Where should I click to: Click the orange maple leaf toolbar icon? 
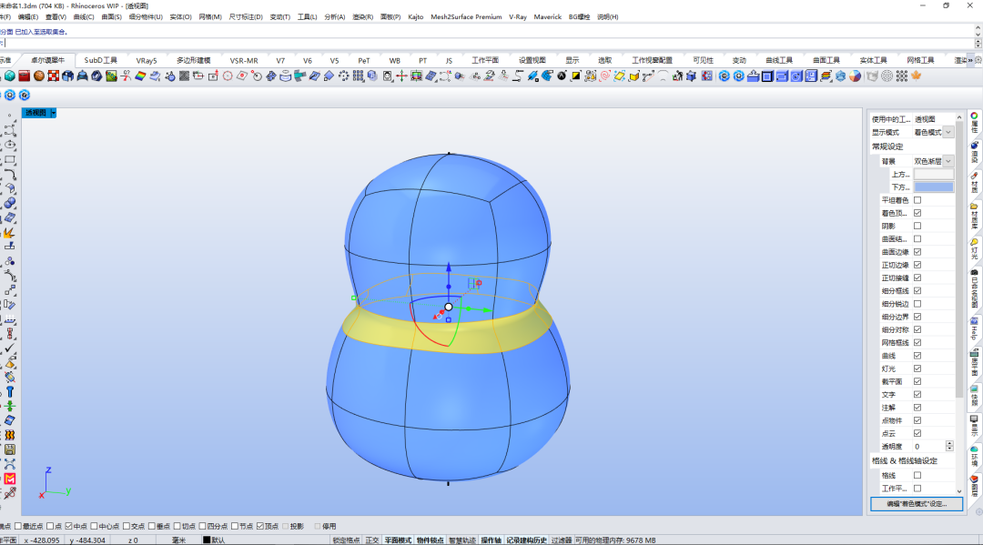(917, 76)
